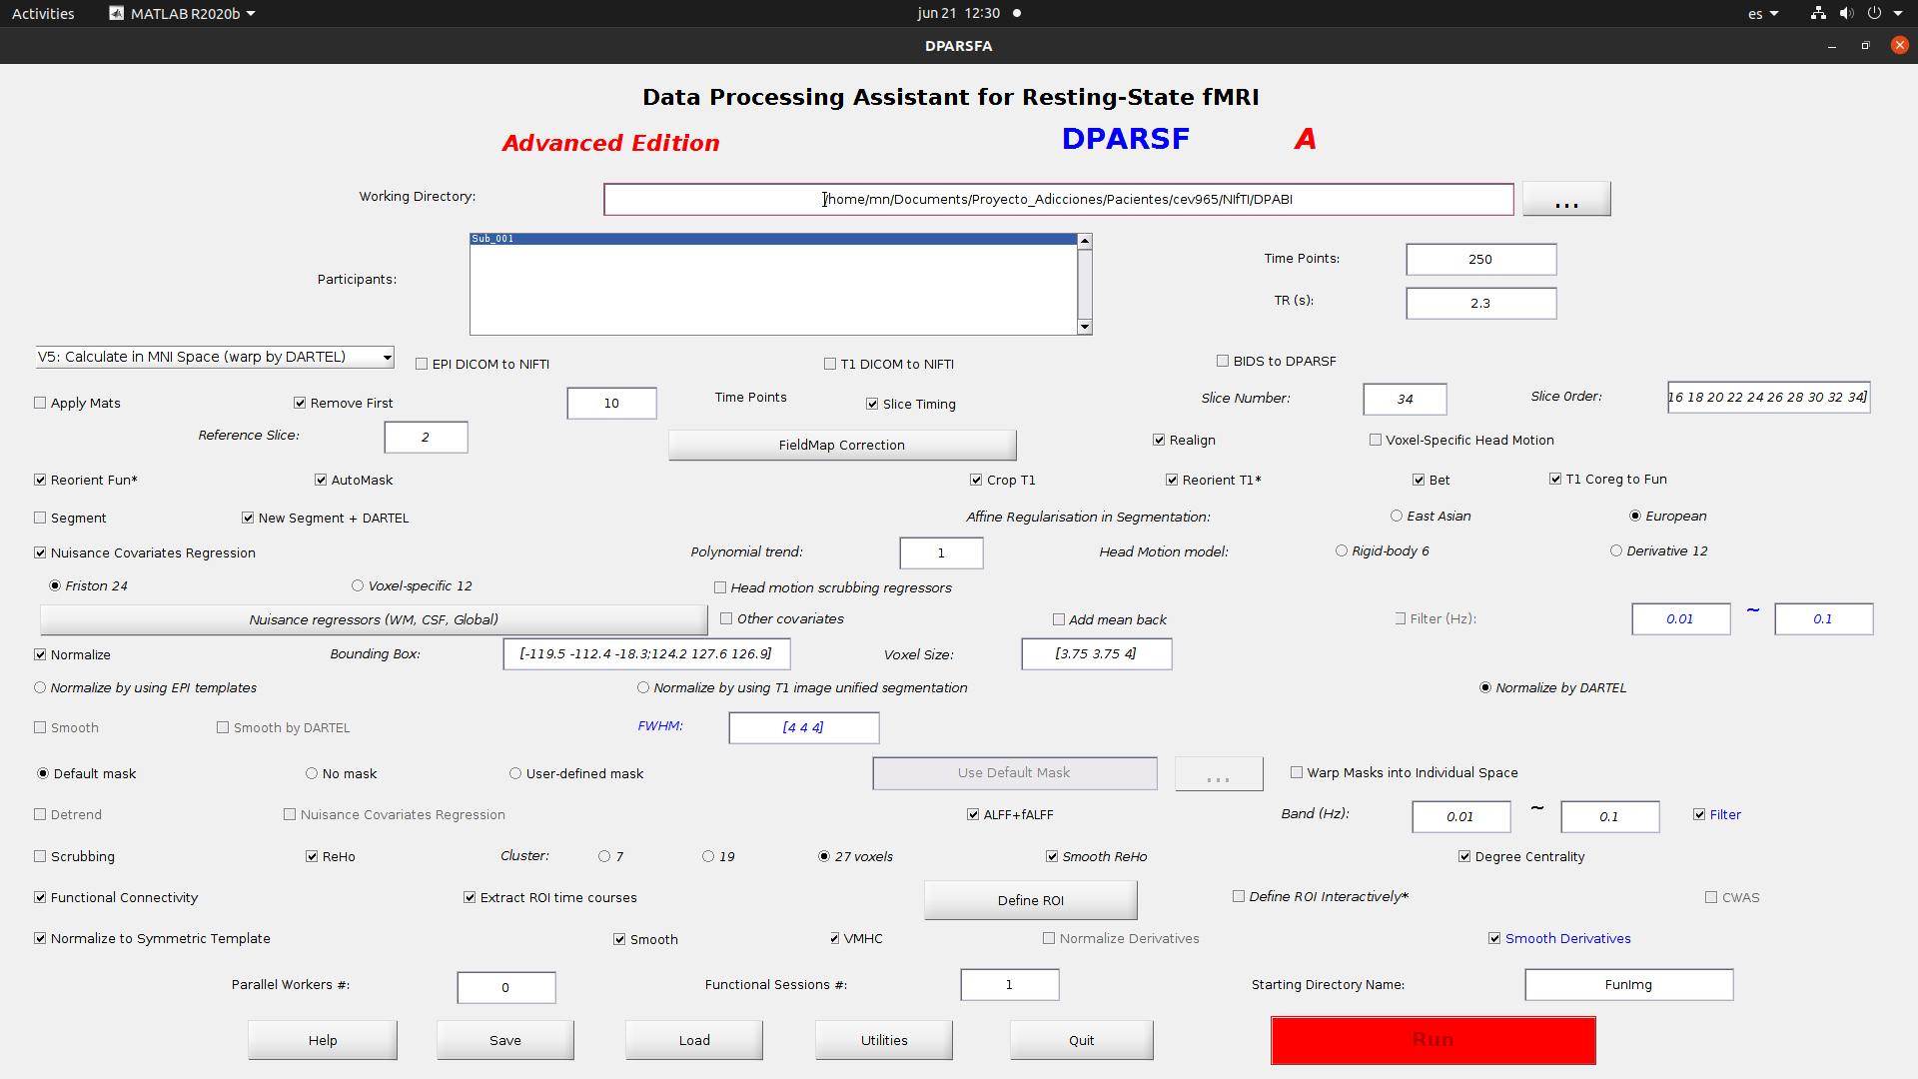This screenshot has height=1079, width=1918.
Task: Enable the Slice Timing checkbox
Action: 872,404
